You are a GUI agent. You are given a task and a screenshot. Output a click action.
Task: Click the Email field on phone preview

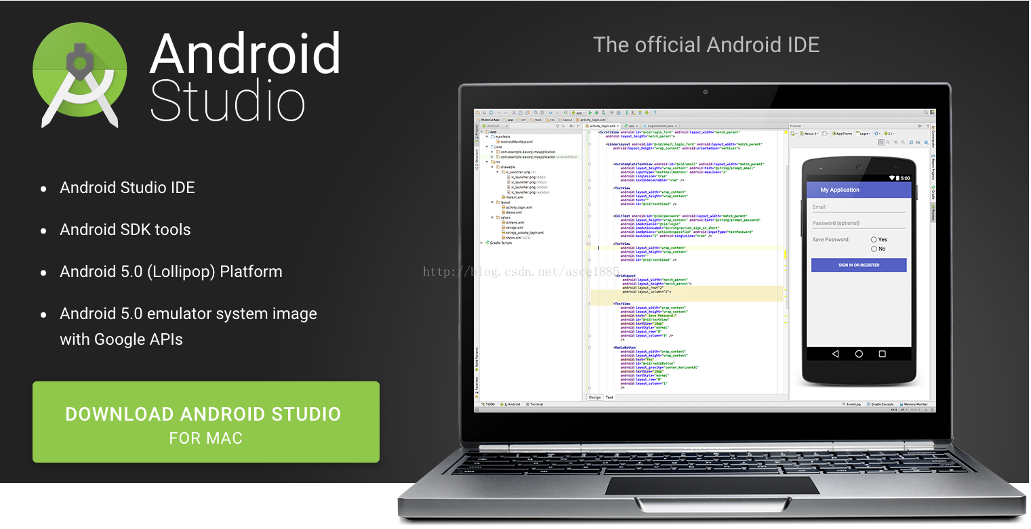[859, 207]
